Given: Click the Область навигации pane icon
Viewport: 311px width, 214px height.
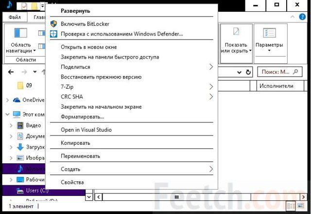Looking at the screenshot, I should pyautogui.click(x=20, y=33).
